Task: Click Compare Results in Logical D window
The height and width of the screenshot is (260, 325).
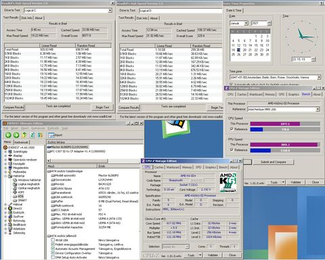Action: [129, 108]
